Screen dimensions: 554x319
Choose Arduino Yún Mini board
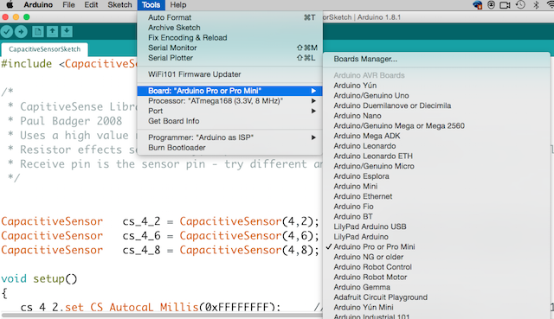tap(436, 308)
